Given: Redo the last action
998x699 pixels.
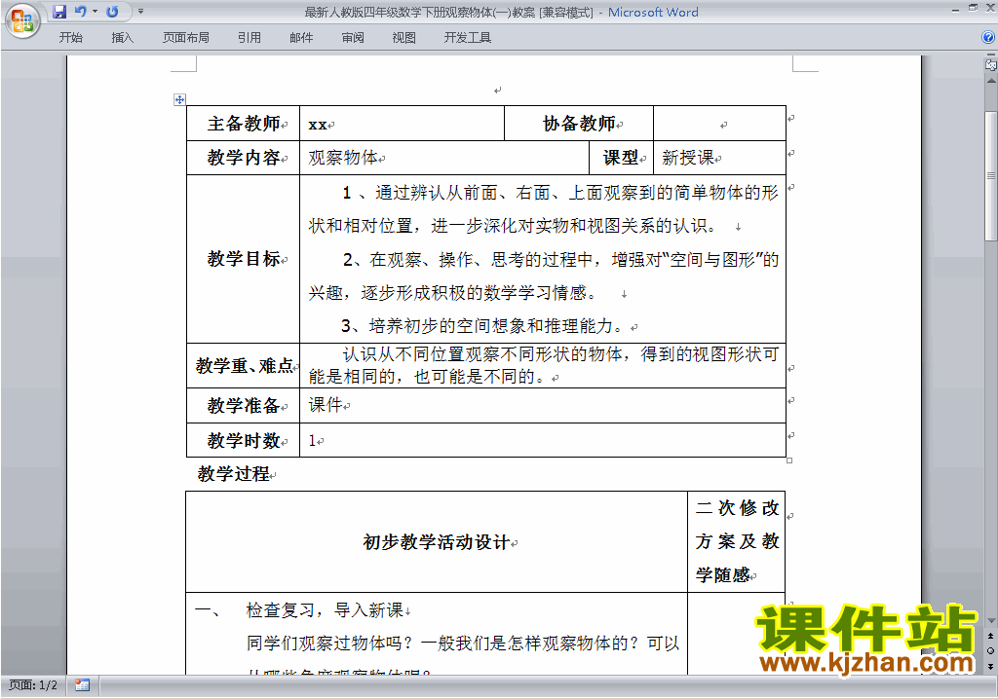Looking at the screenshot, I should 113,12.
